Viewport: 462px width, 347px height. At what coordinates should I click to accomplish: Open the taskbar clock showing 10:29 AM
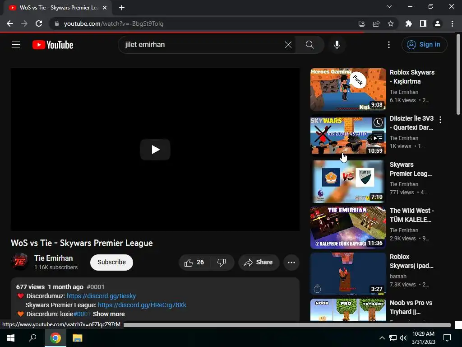[423, 338]
